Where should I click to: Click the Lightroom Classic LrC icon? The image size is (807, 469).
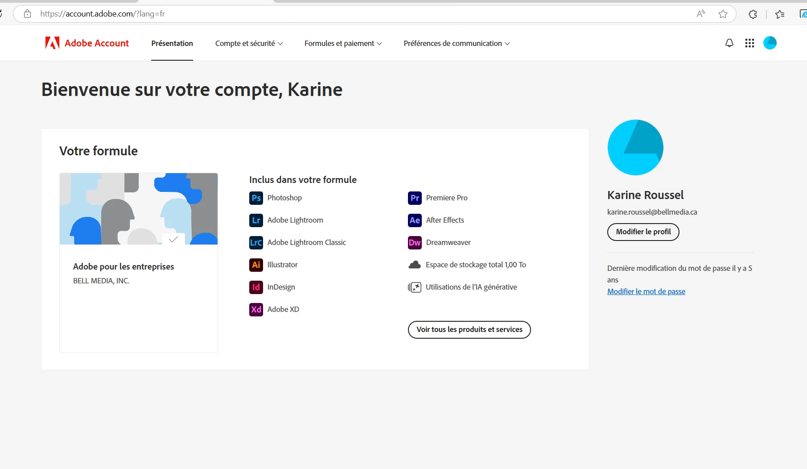(x=256, y=243)
